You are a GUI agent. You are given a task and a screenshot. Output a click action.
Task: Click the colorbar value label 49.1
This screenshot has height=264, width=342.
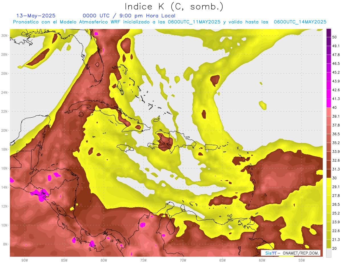336,46
